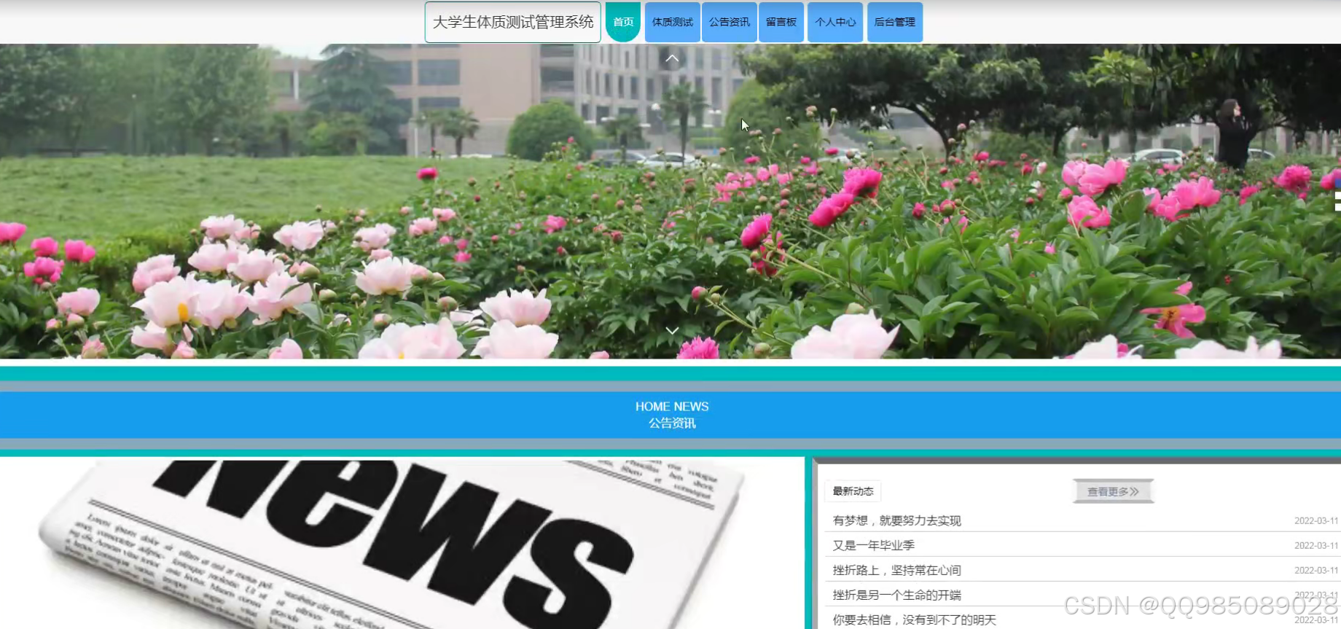Click the campus peony banner image
1341x629 pixels.
(x=670, y=201)
